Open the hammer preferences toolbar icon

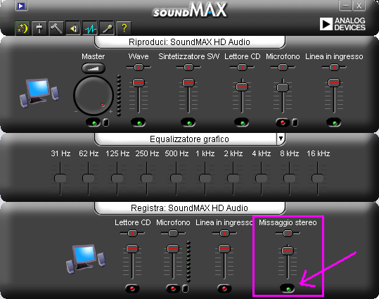coord(56,28)
